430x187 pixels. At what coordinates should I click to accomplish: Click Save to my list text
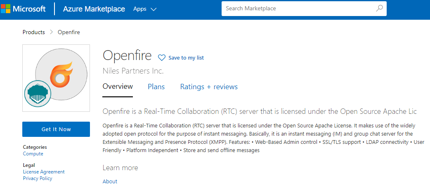186,58
